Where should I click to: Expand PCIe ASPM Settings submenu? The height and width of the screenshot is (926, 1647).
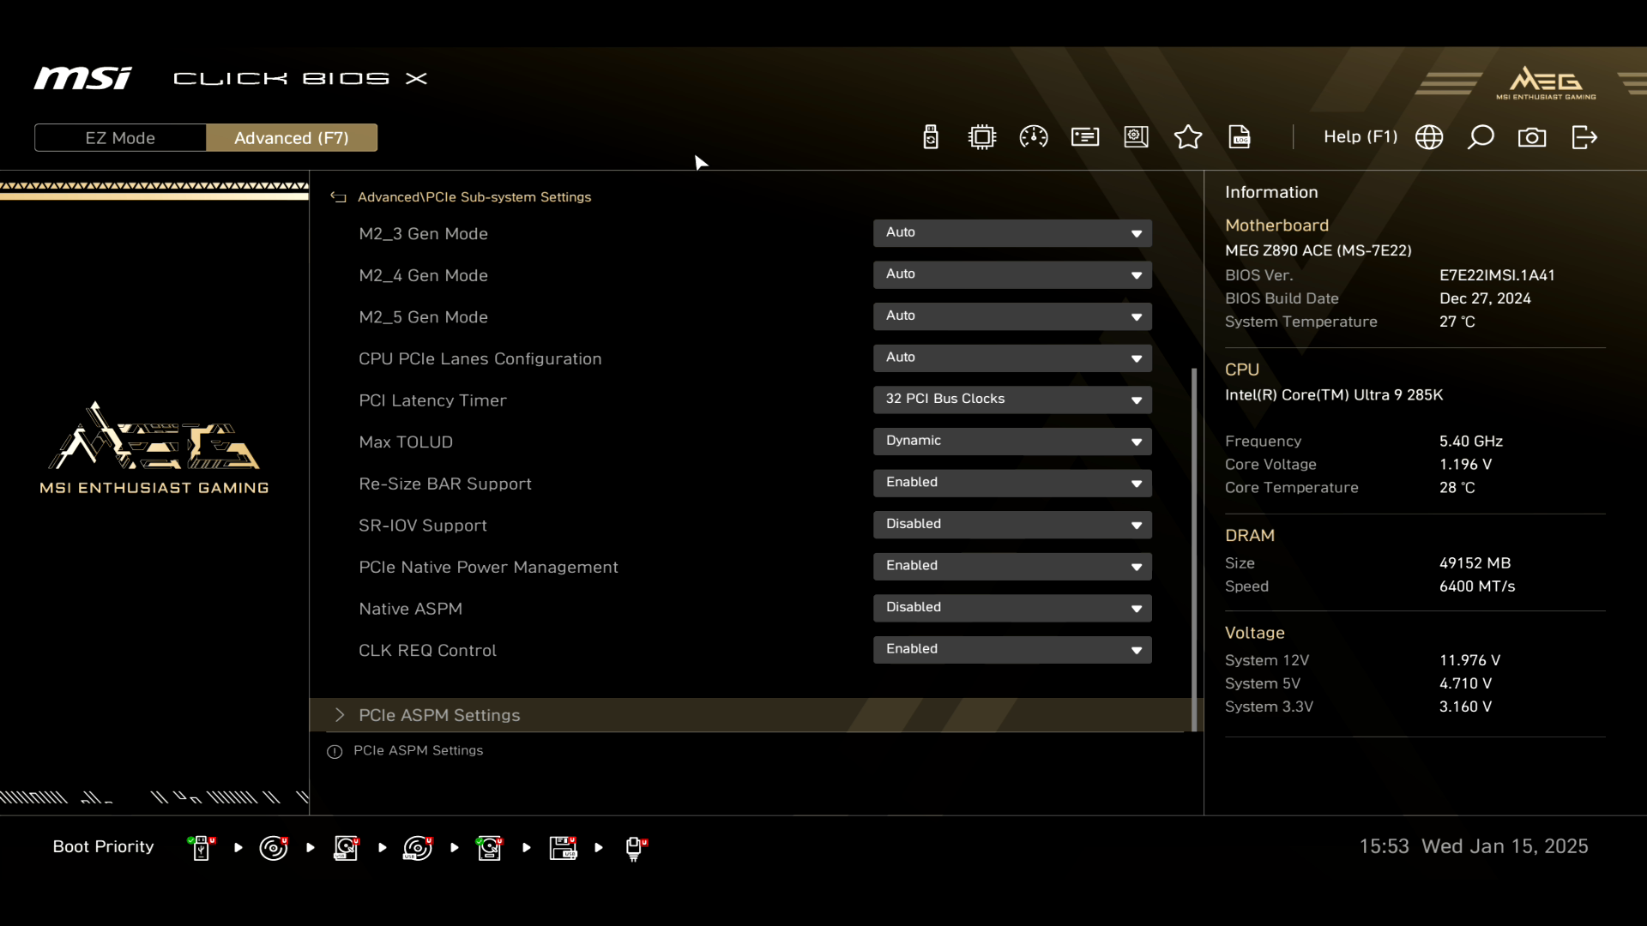pyautogui.click(x=439, y=715)
